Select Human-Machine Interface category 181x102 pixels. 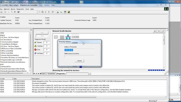point(10,55)
